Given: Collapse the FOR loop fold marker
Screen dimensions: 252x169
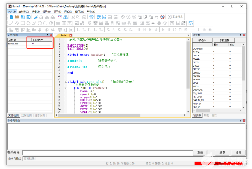Looking at the screenshot, I should click(x=66, y=88).
